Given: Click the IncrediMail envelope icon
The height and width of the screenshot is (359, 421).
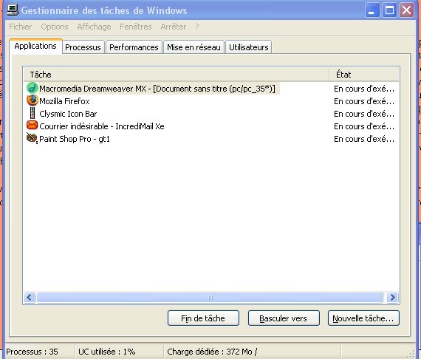Looking at the screenshot, I should pos(32,126).
